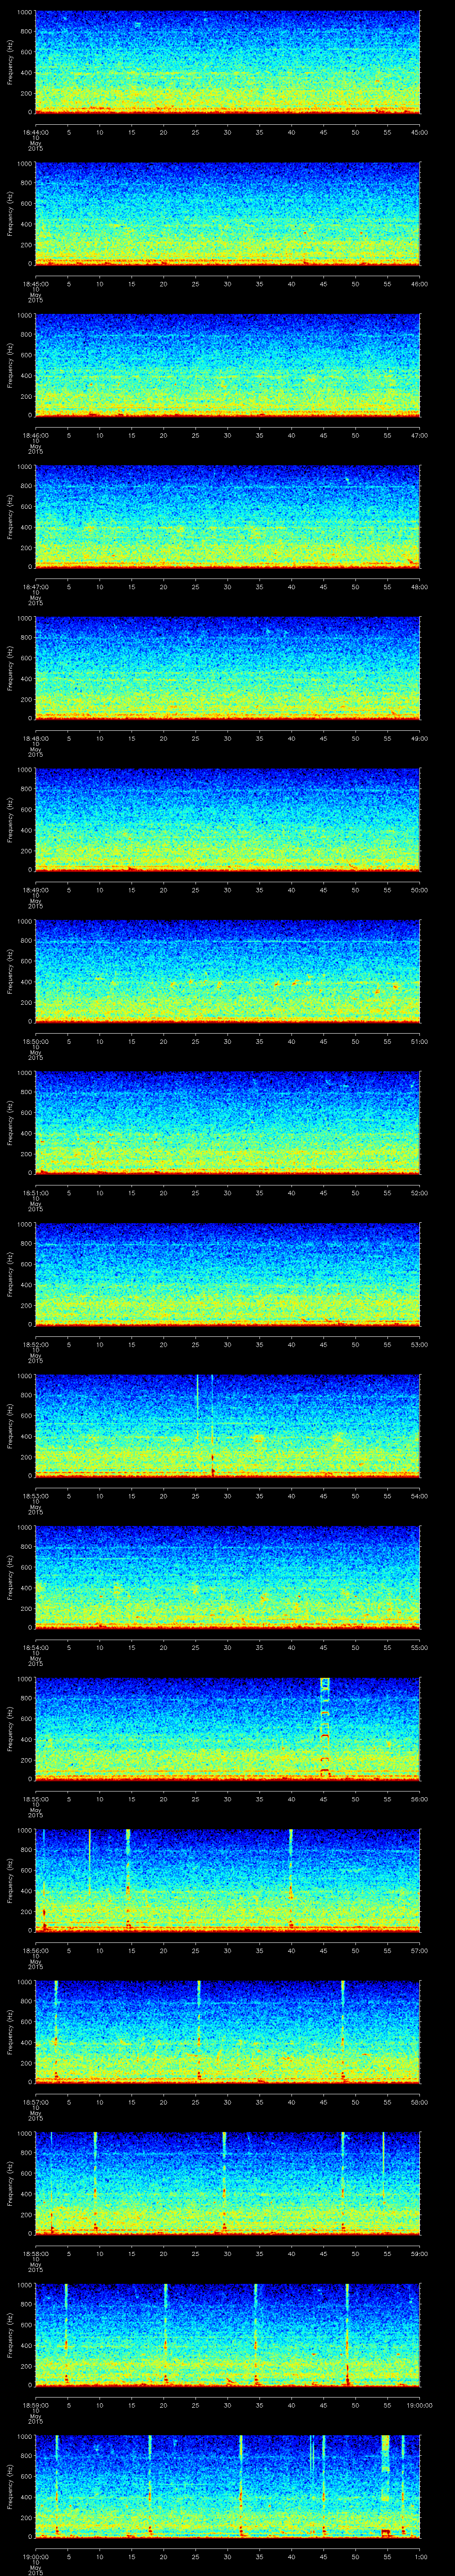Select the spectrogram panel starting at 18:50:00
The height and width of the screenshot is (2576, 455).
(227, 971)
